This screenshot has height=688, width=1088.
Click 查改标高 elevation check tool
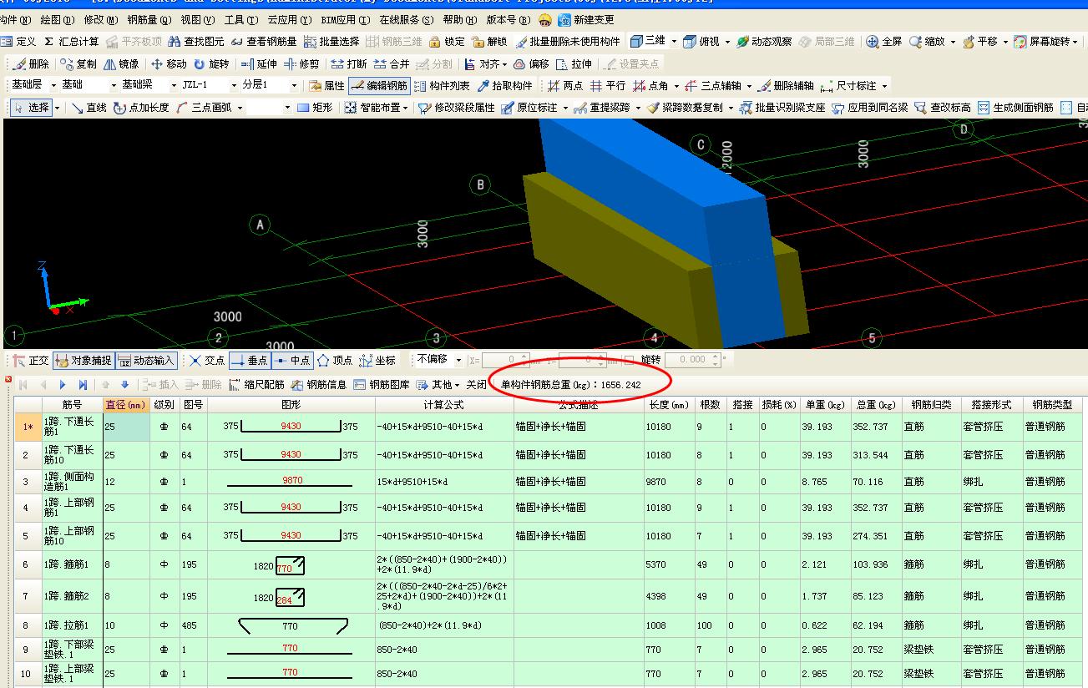(942, 107)
